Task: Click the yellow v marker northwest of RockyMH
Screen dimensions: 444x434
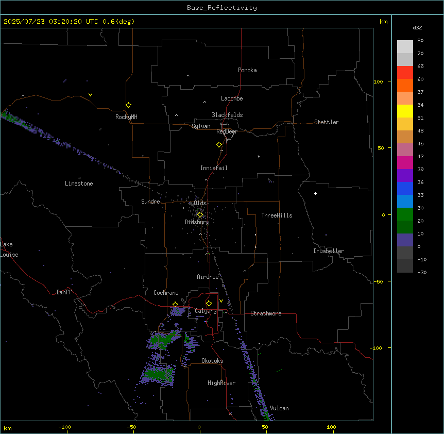Action: click(x=90, y=95)
